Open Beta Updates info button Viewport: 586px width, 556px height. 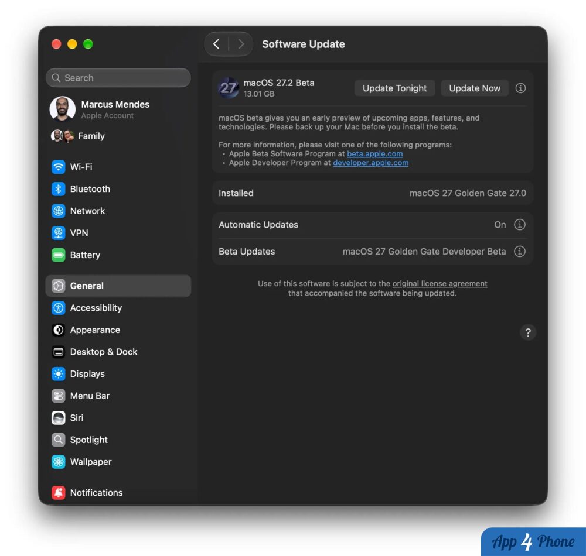(x=519, y=252)
